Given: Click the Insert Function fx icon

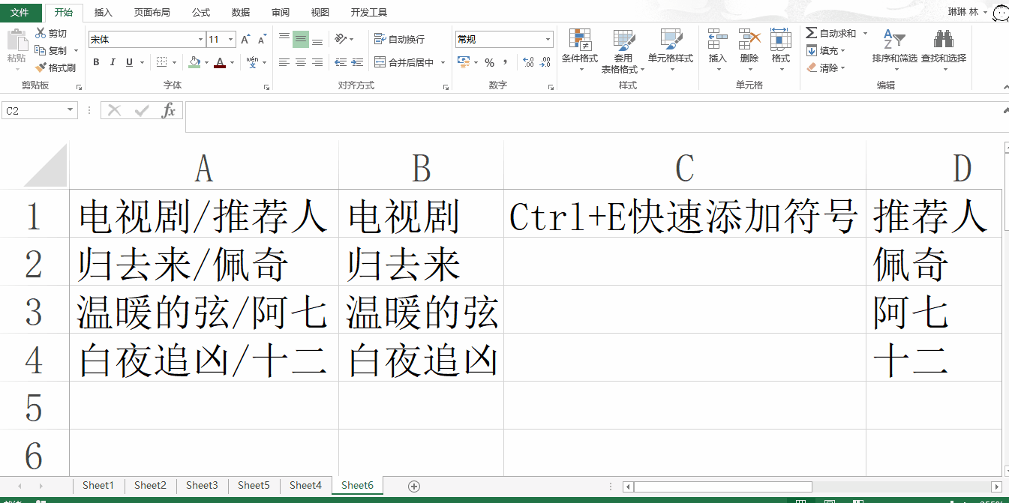Looking at the screenshot, I should tap(170, 109).
